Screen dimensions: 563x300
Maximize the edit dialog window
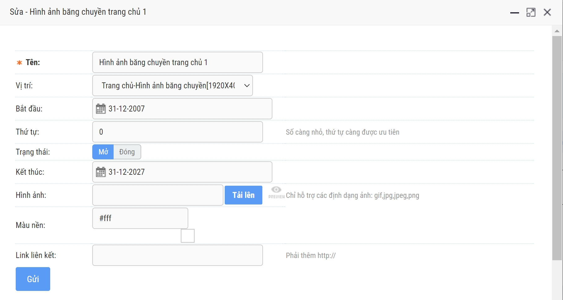point(531,13)
